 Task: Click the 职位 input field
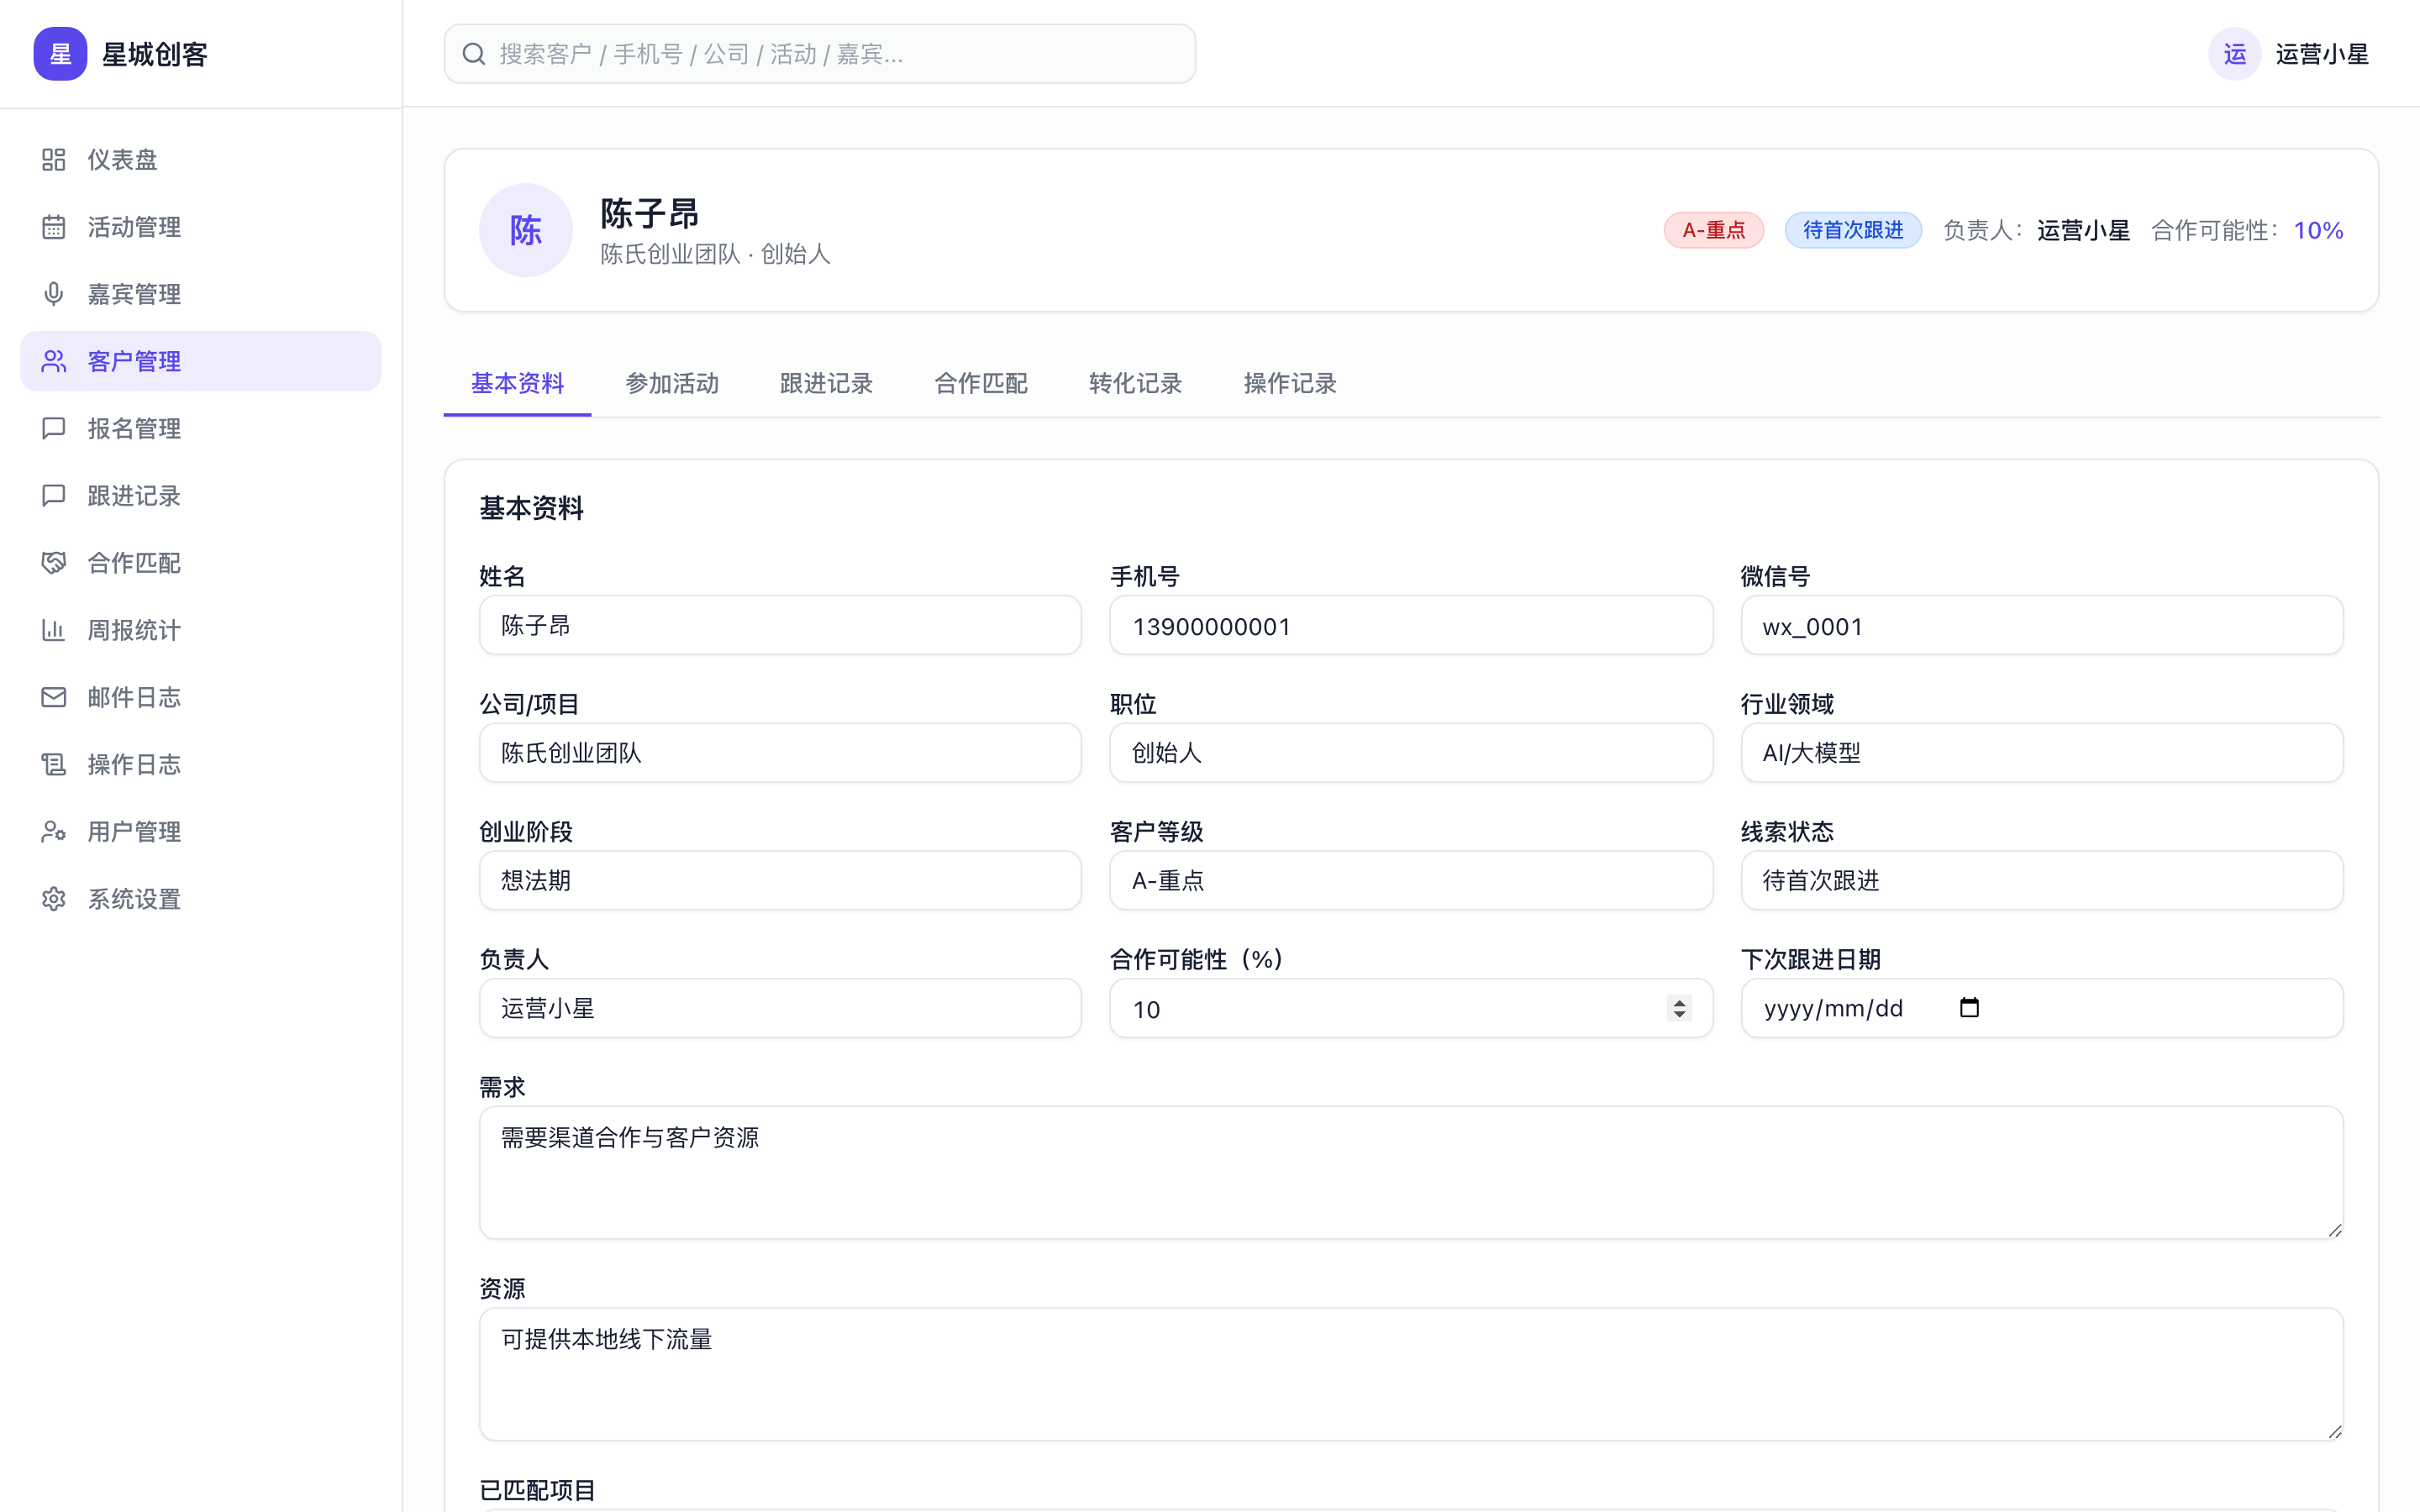point(1411,753)
